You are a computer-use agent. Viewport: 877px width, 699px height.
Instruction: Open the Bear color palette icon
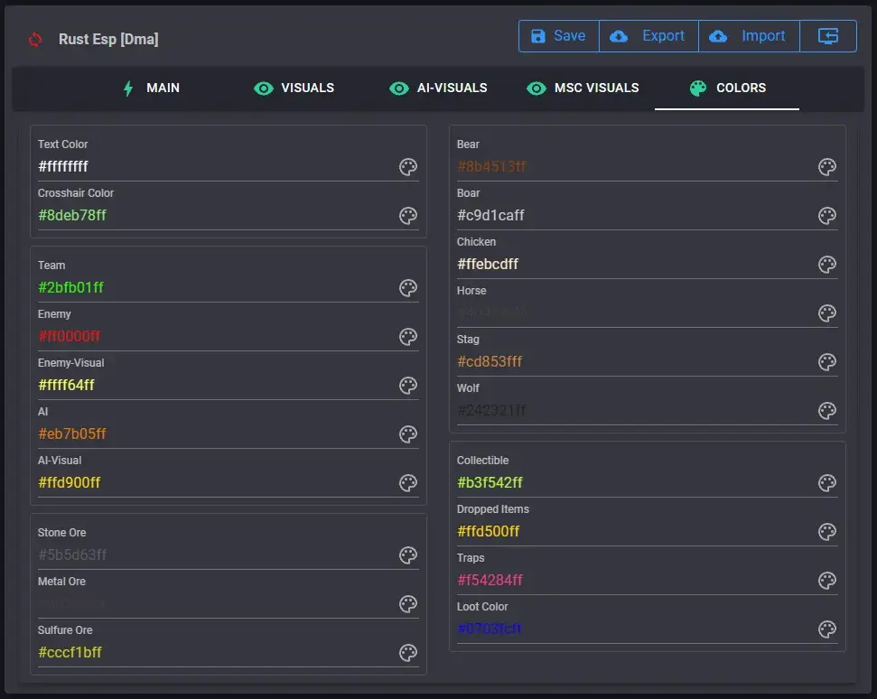826,167
